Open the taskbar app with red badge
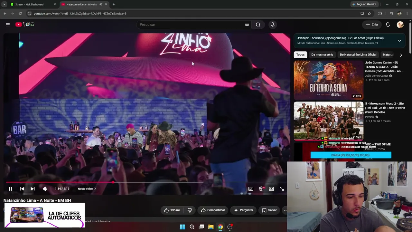 230,227
